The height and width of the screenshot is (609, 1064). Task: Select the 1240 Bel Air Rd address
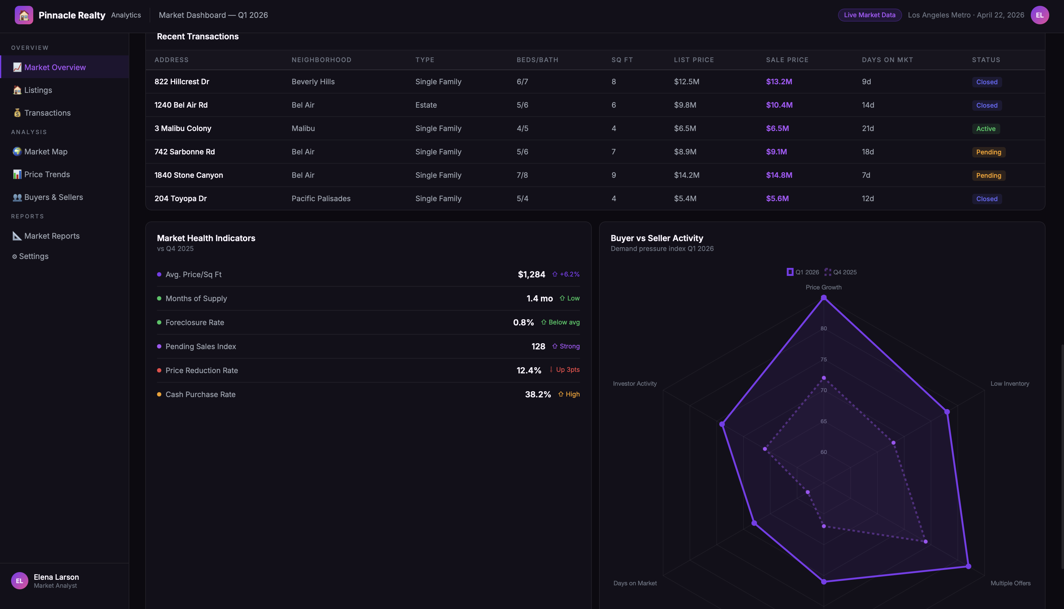tap(181, 105)
